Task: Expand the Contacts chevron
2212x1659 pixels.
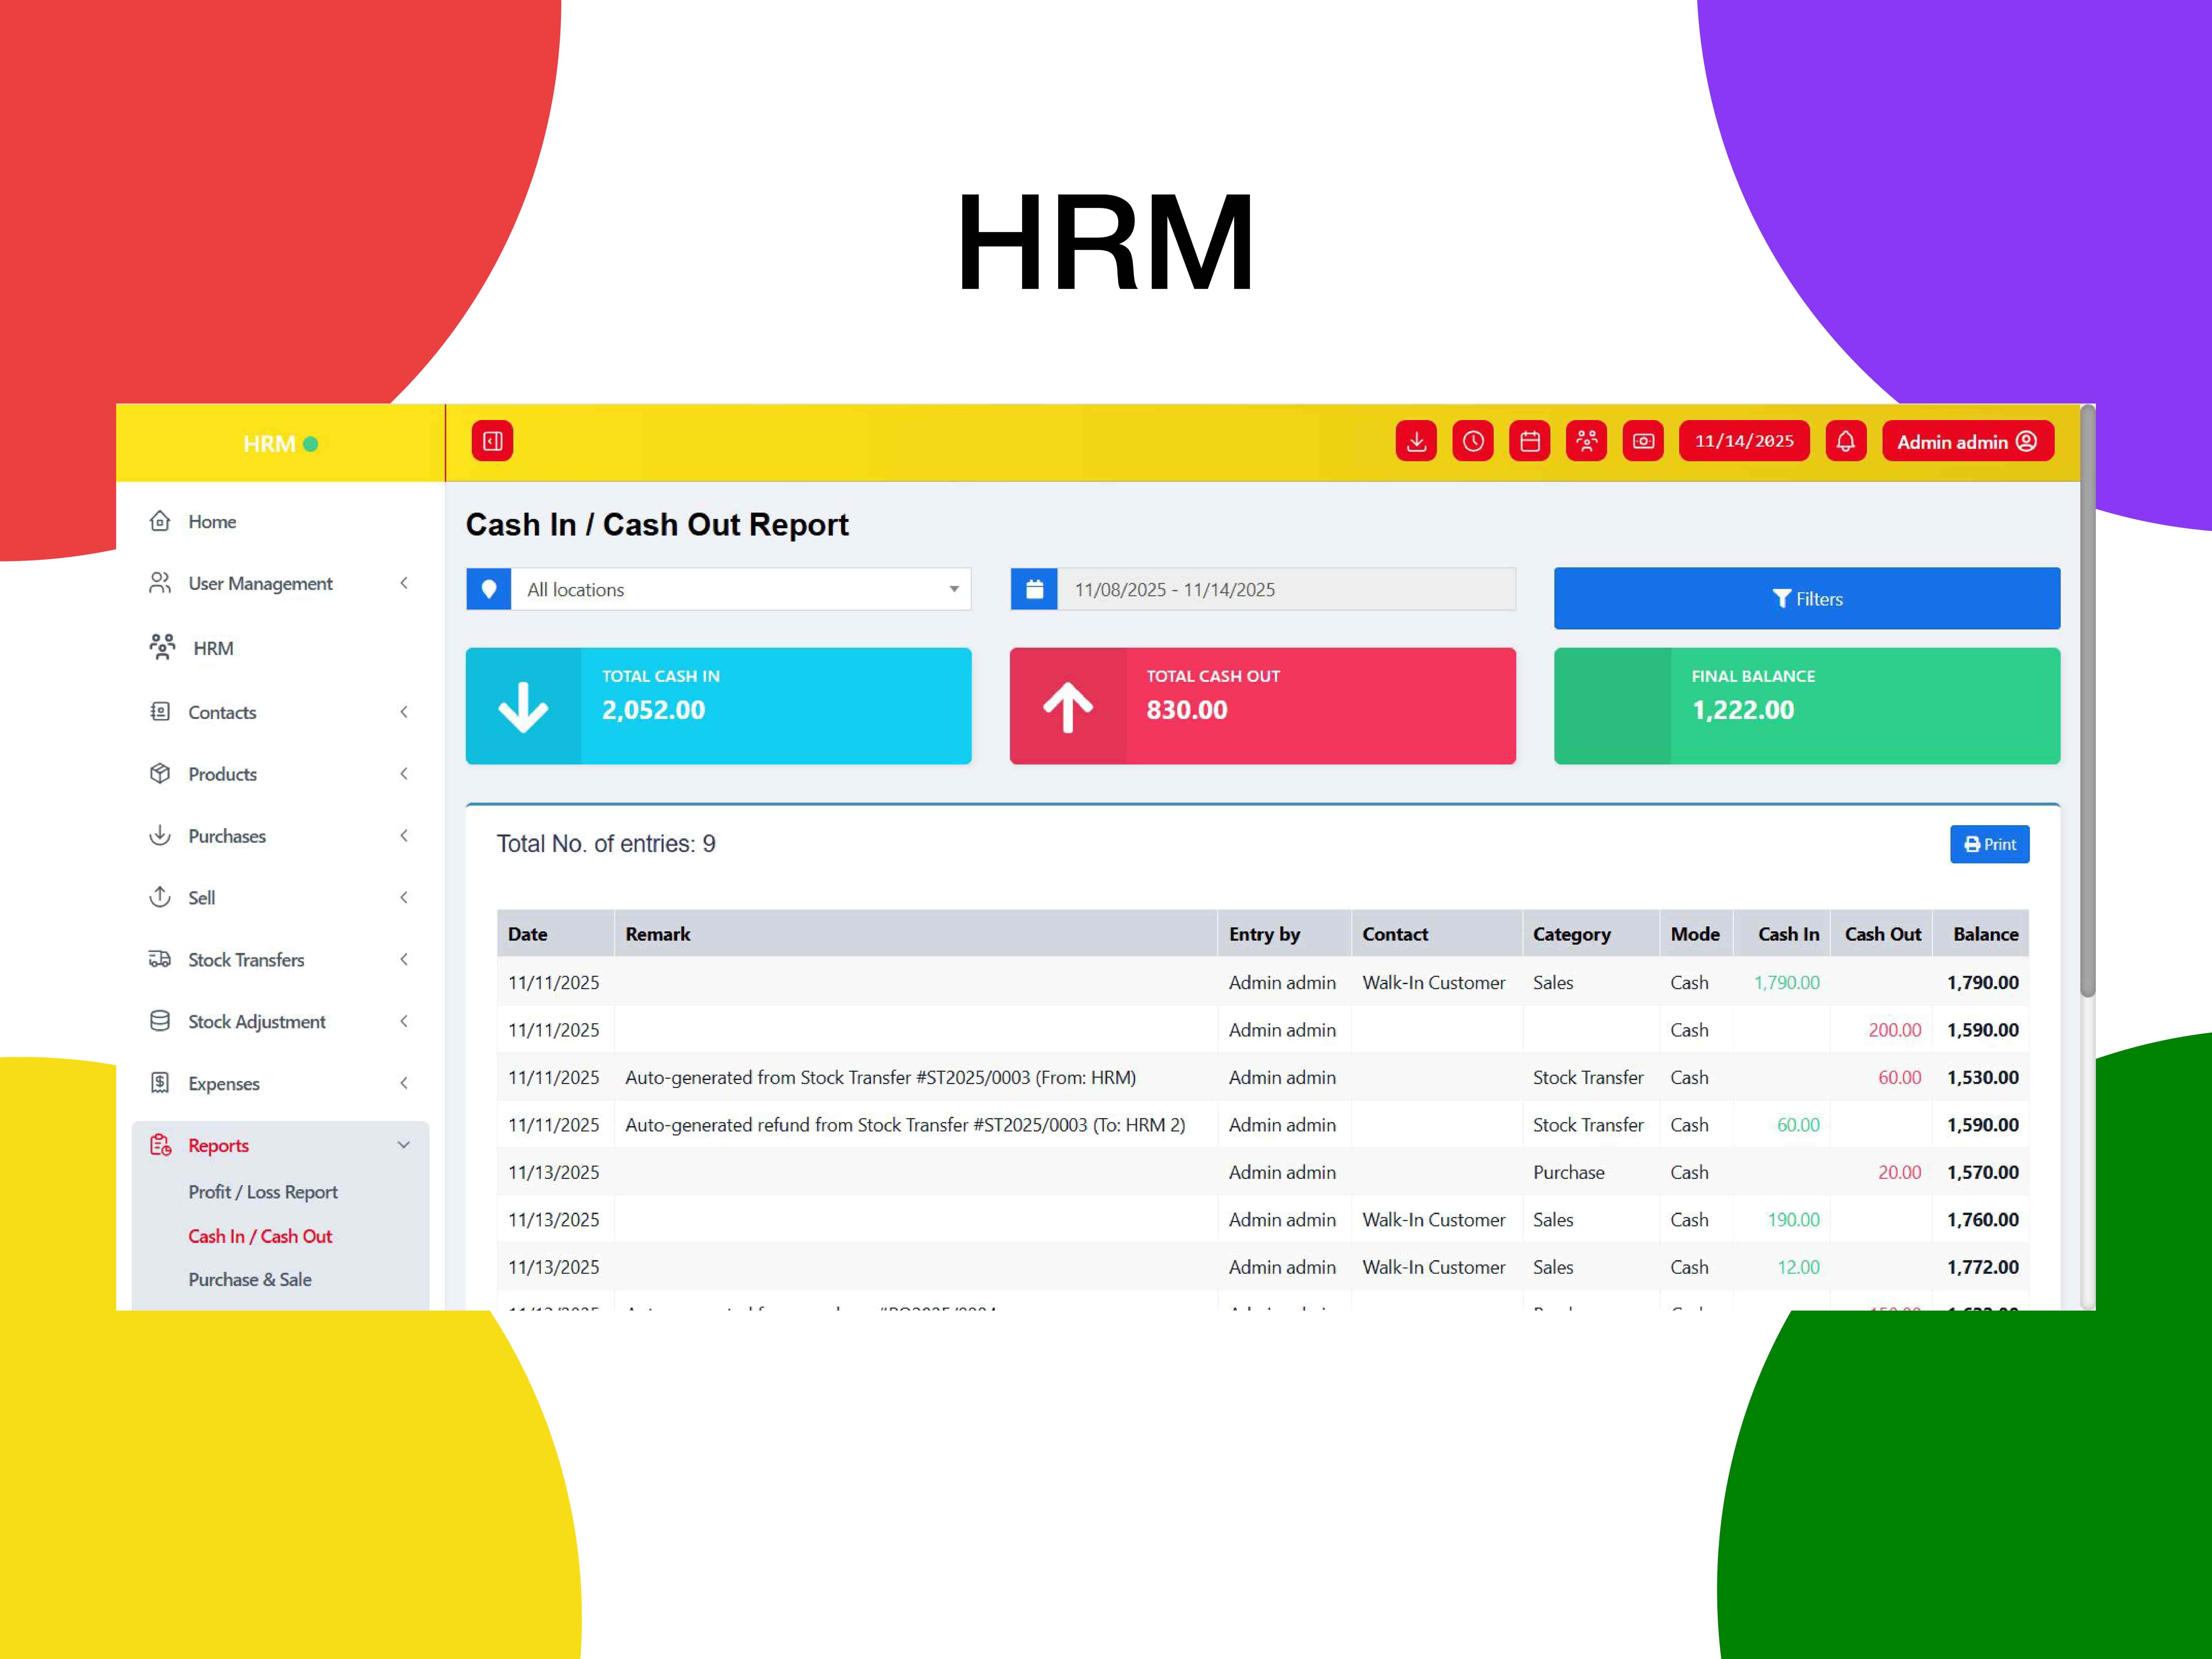Action: coord(404,712)
